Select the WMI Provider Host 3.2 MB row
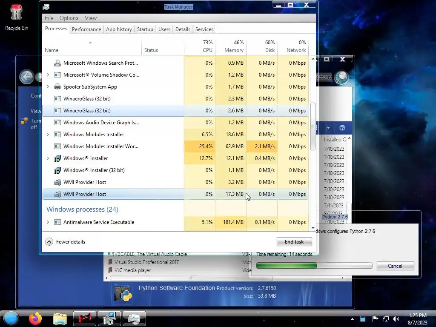 coord(175,182)
